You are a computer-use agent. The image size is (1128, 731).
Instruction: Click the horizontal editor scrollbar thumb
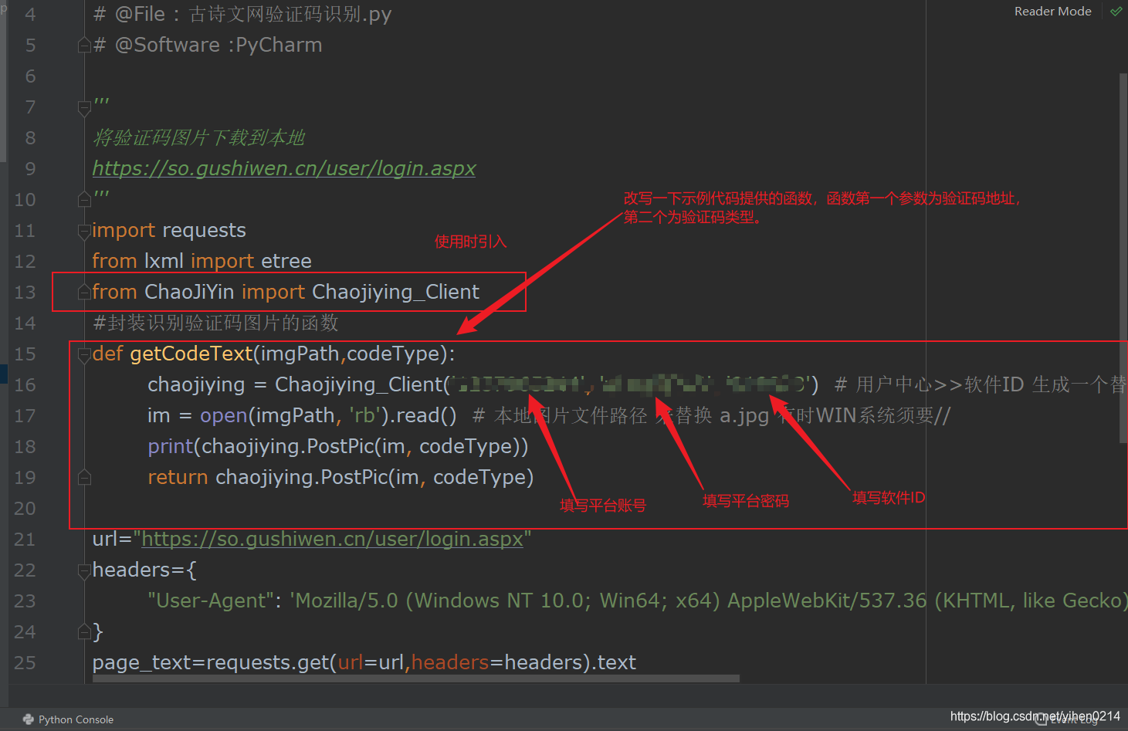pyautogui.click(x=416, y=679)
